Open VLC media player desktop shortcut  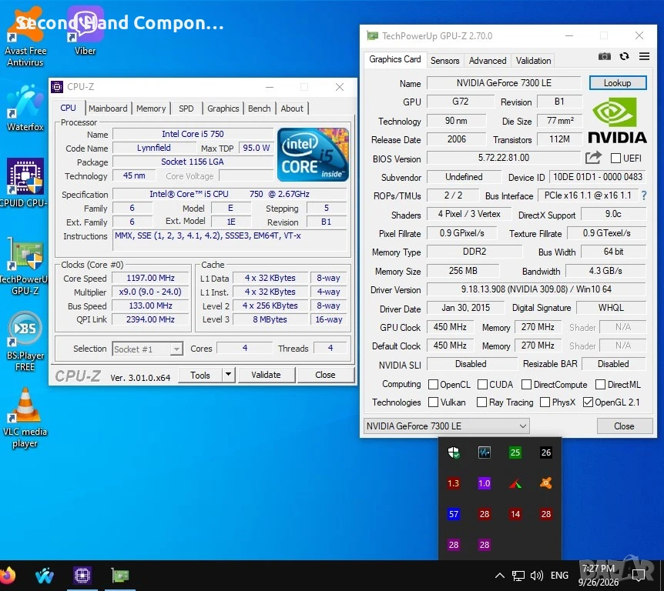tap(25, 419)
